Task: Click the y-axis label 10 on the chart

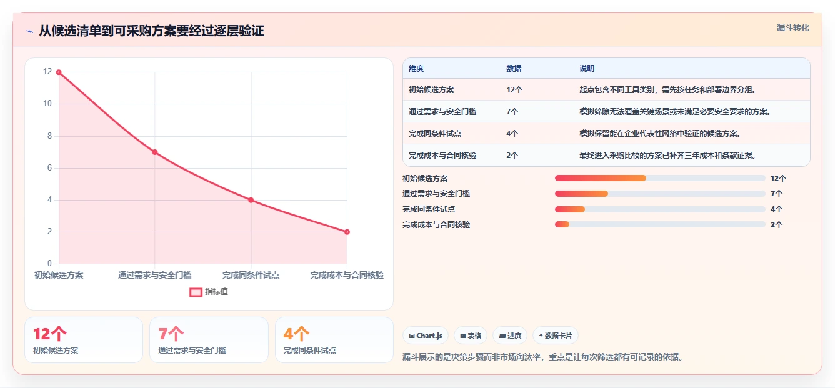Action: 47,104
